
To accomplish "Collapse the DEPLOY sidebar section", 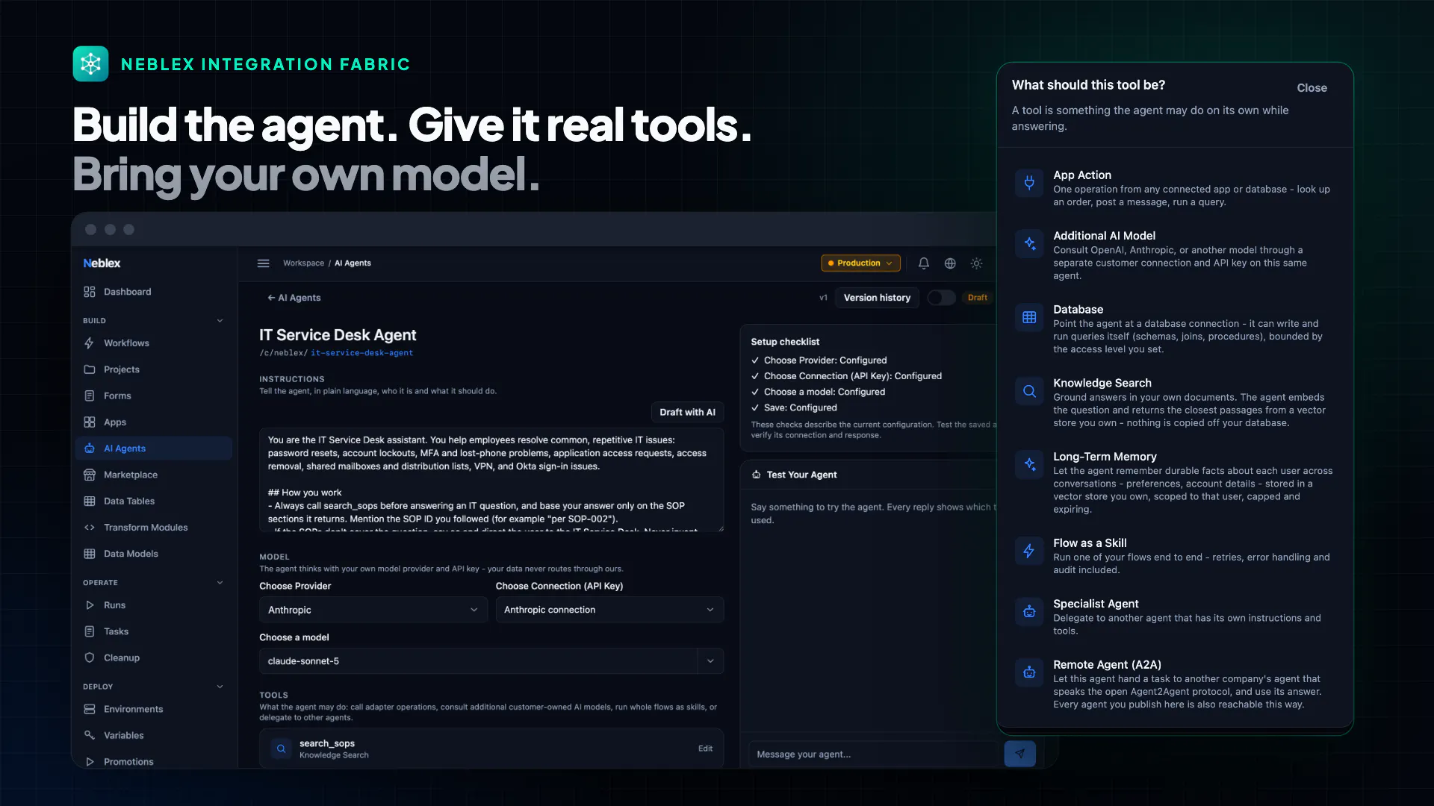I will coord(220,687).
